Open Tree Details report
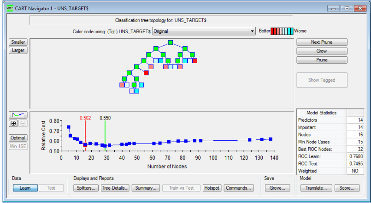The width and height of the screenshot is (371, 203). point(115,188)
